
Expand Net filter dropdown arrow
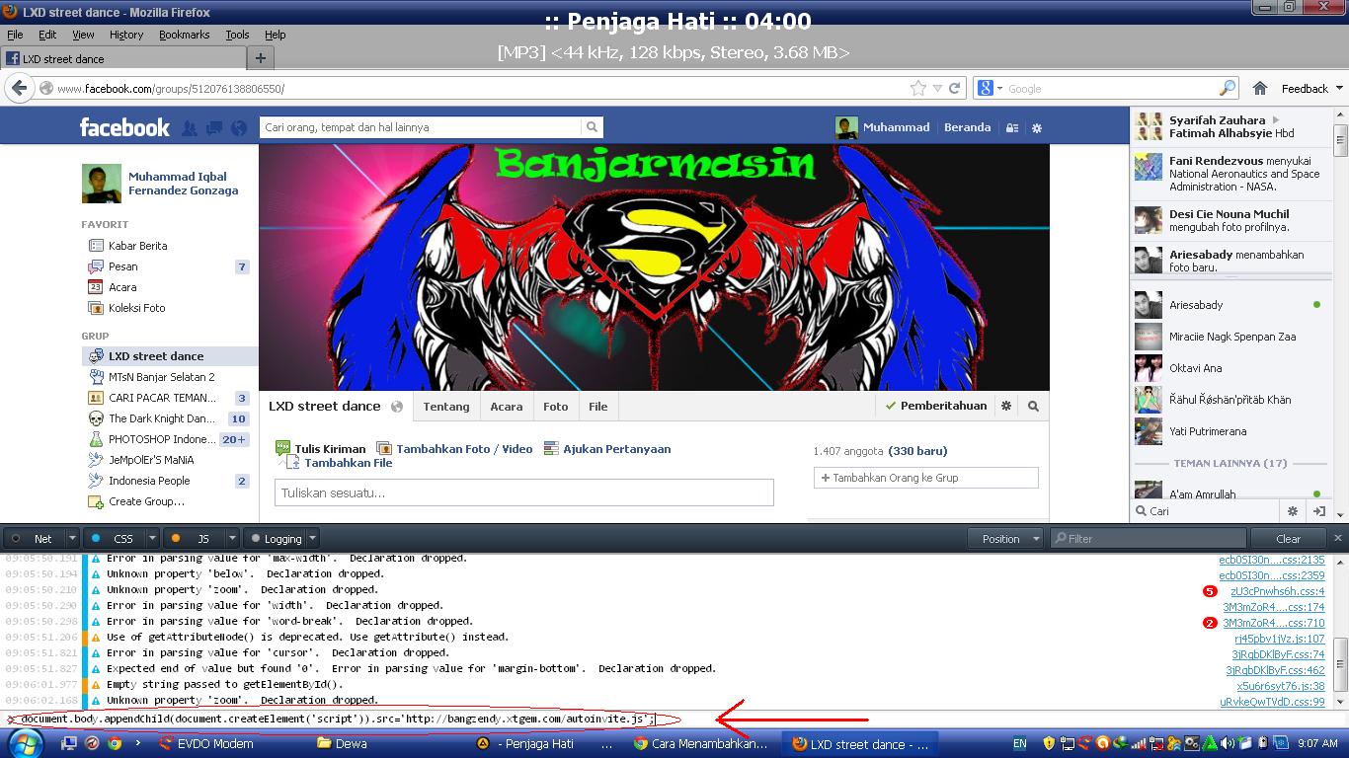pyautogui.click(x=72, y=538)
